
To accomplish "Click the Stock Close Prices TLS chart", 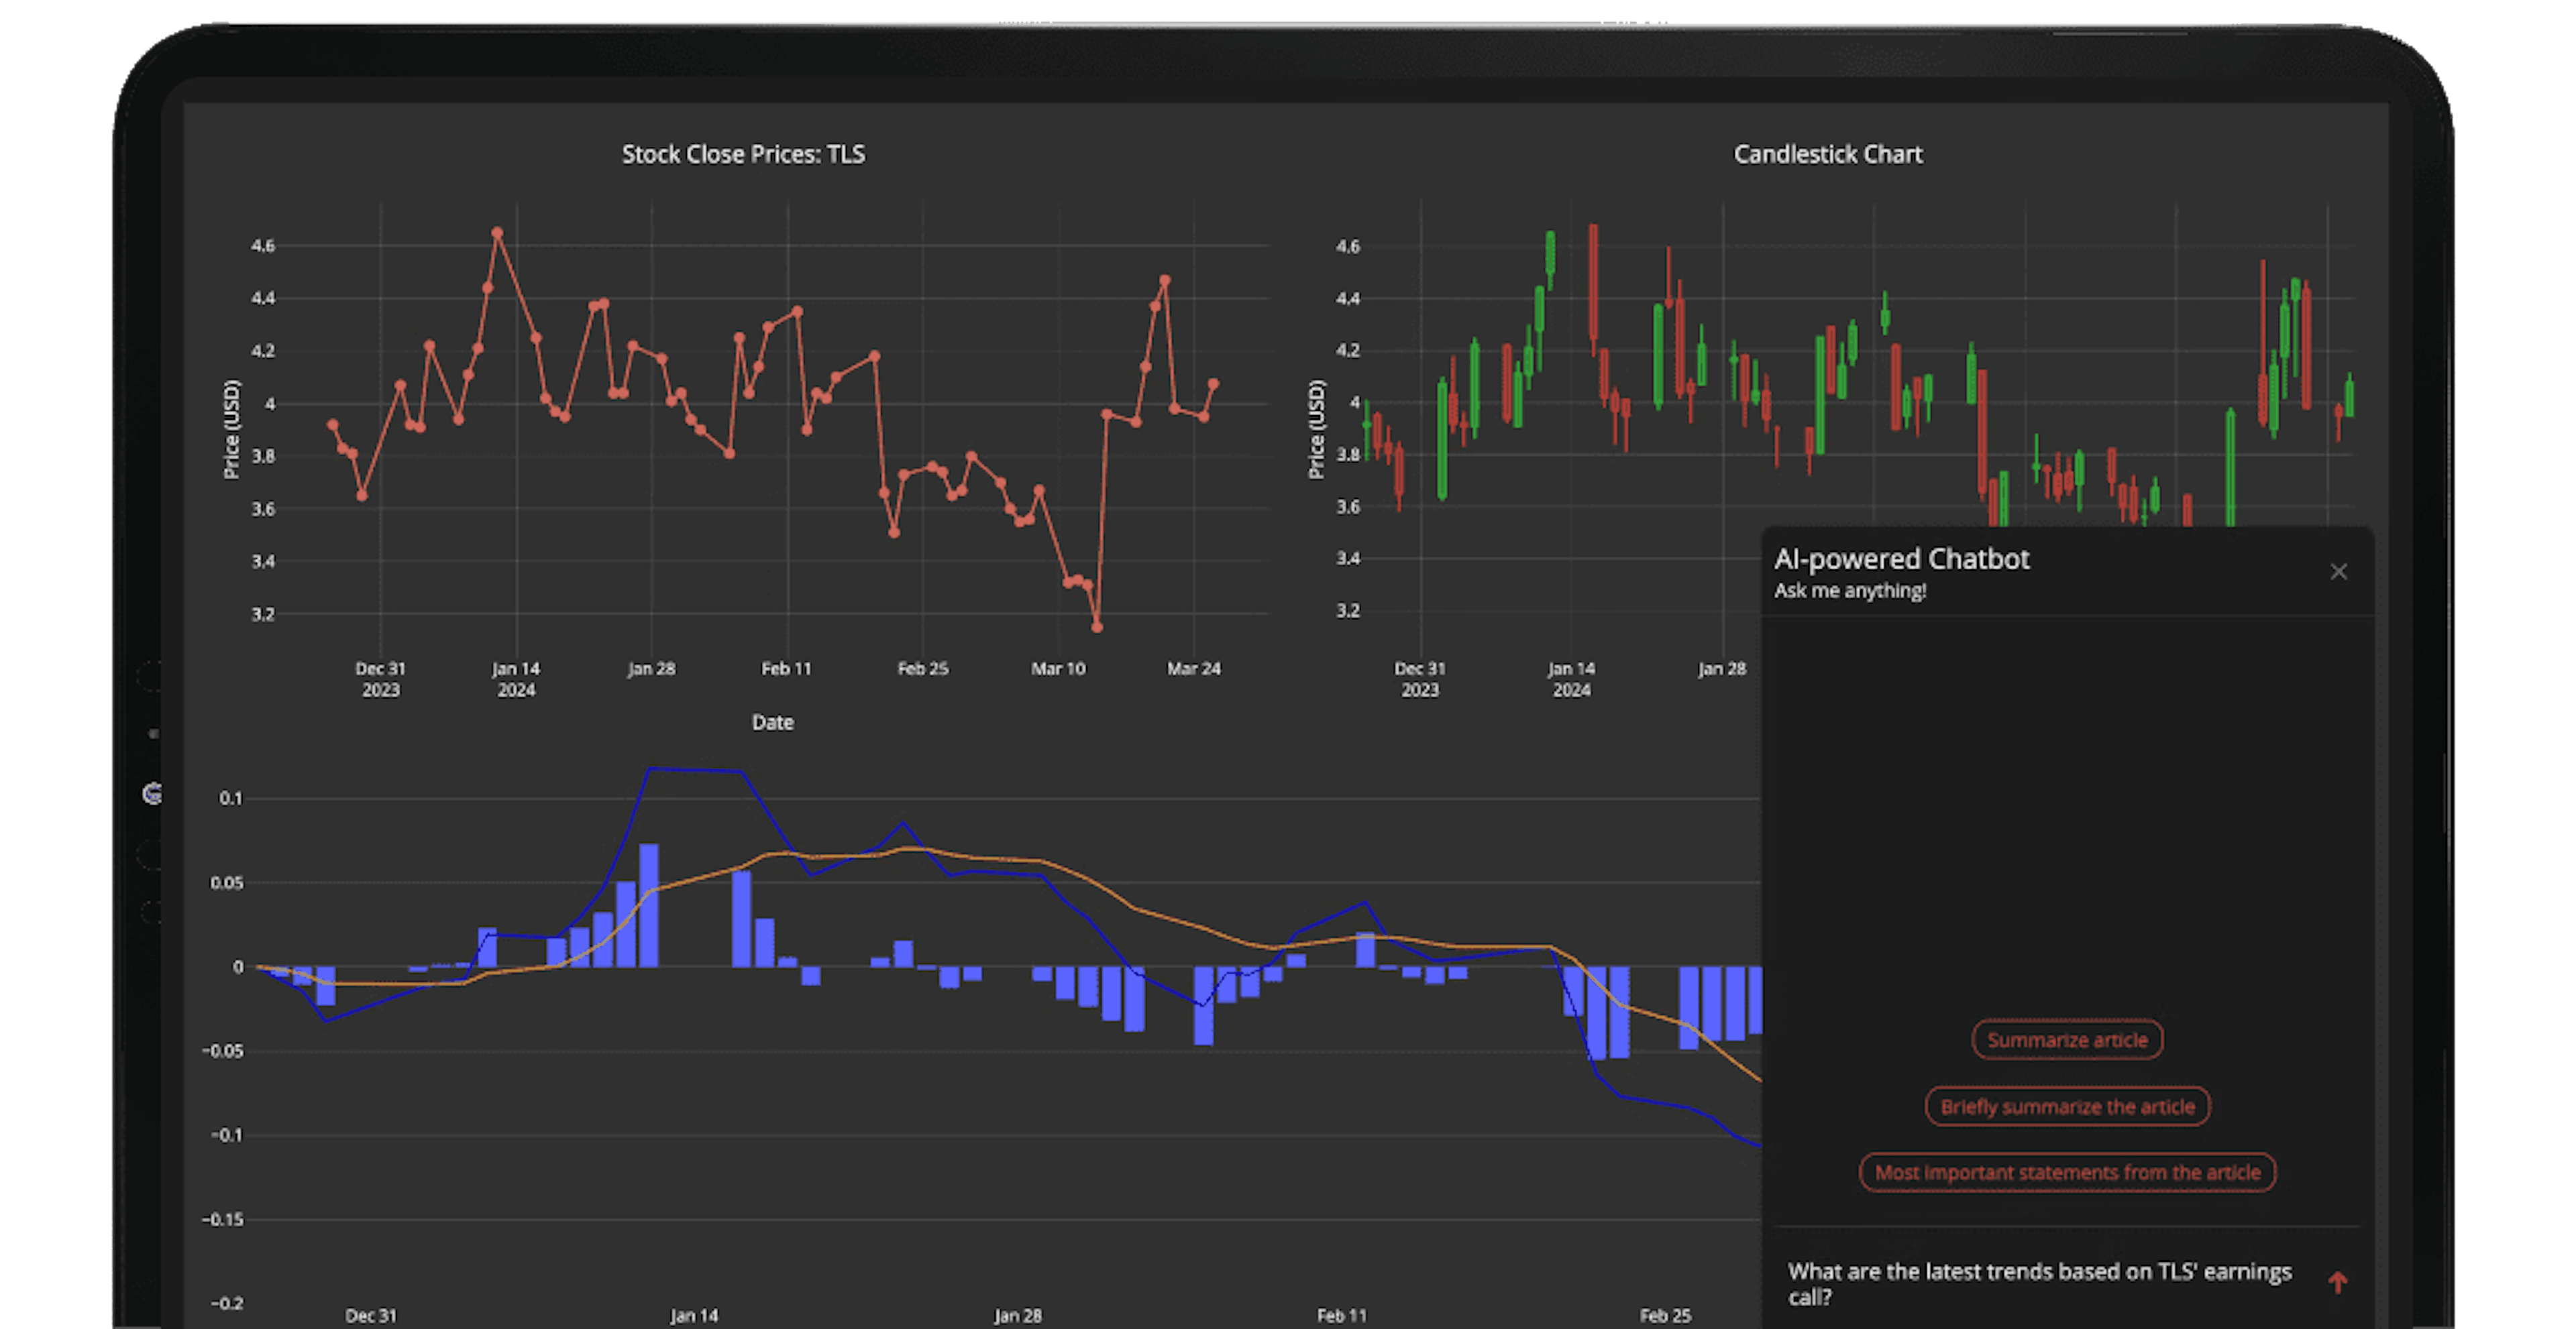I will [729, 424].
